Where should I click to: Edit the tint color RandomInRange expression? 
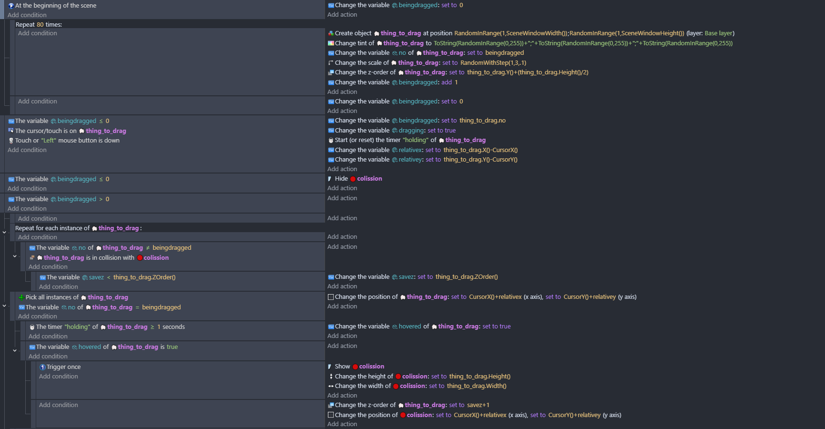click(582, 43)
